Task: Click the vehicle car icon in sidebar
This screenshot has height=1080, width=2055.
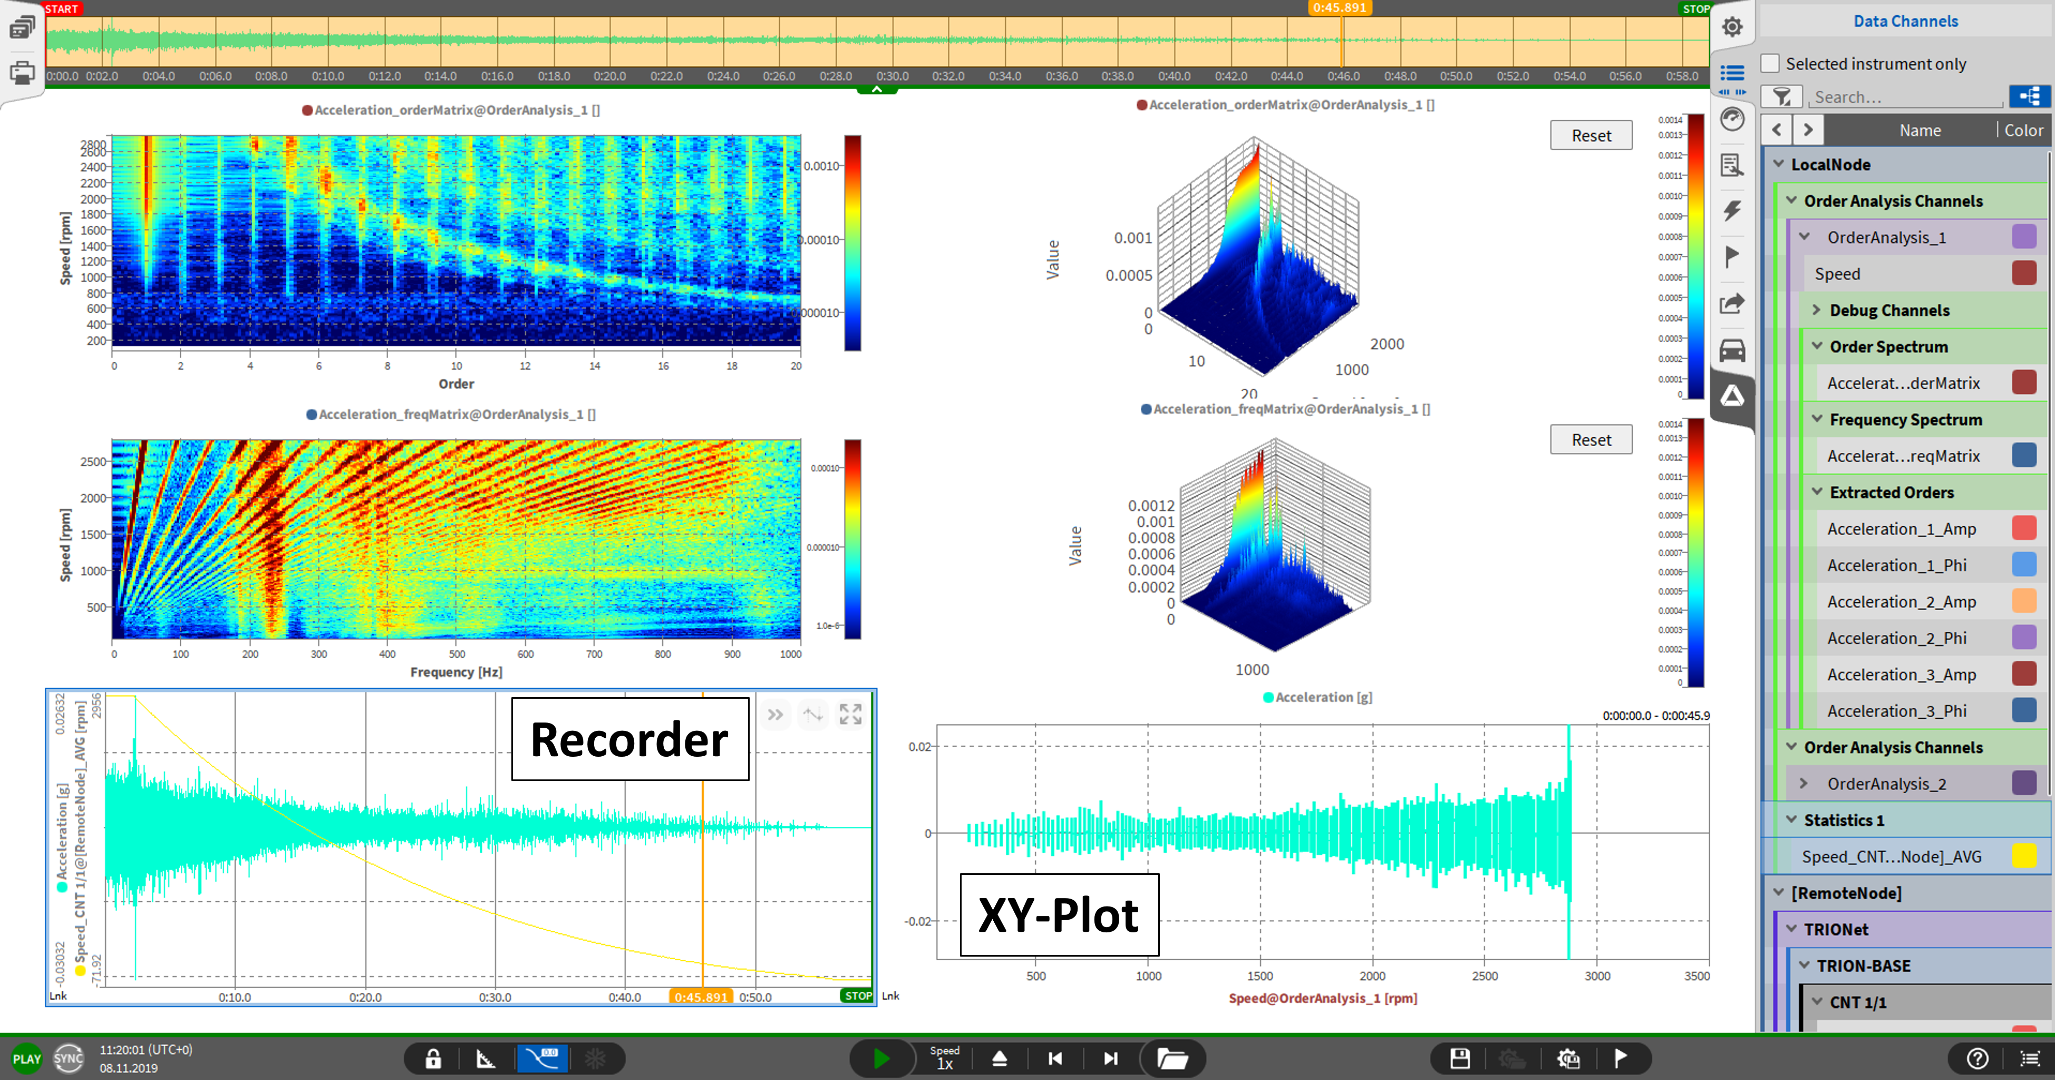Action: tap(1732, 351)
